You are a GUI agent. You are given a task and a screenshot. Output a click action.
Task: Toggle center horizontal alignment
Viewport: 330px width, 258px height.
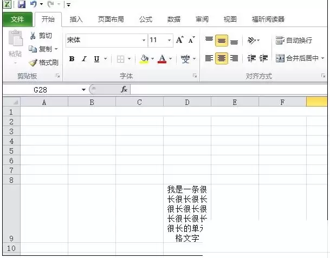[222, 58]
